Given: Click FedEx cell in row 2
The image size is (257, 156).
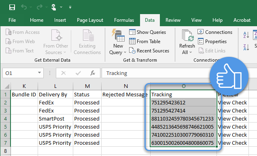Looking at the screenshot, I should (55, 102).
